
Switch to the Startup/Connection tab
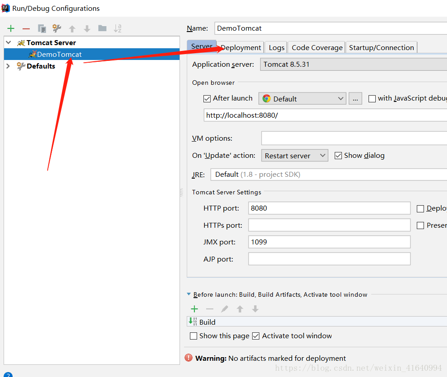pos(382,48)
